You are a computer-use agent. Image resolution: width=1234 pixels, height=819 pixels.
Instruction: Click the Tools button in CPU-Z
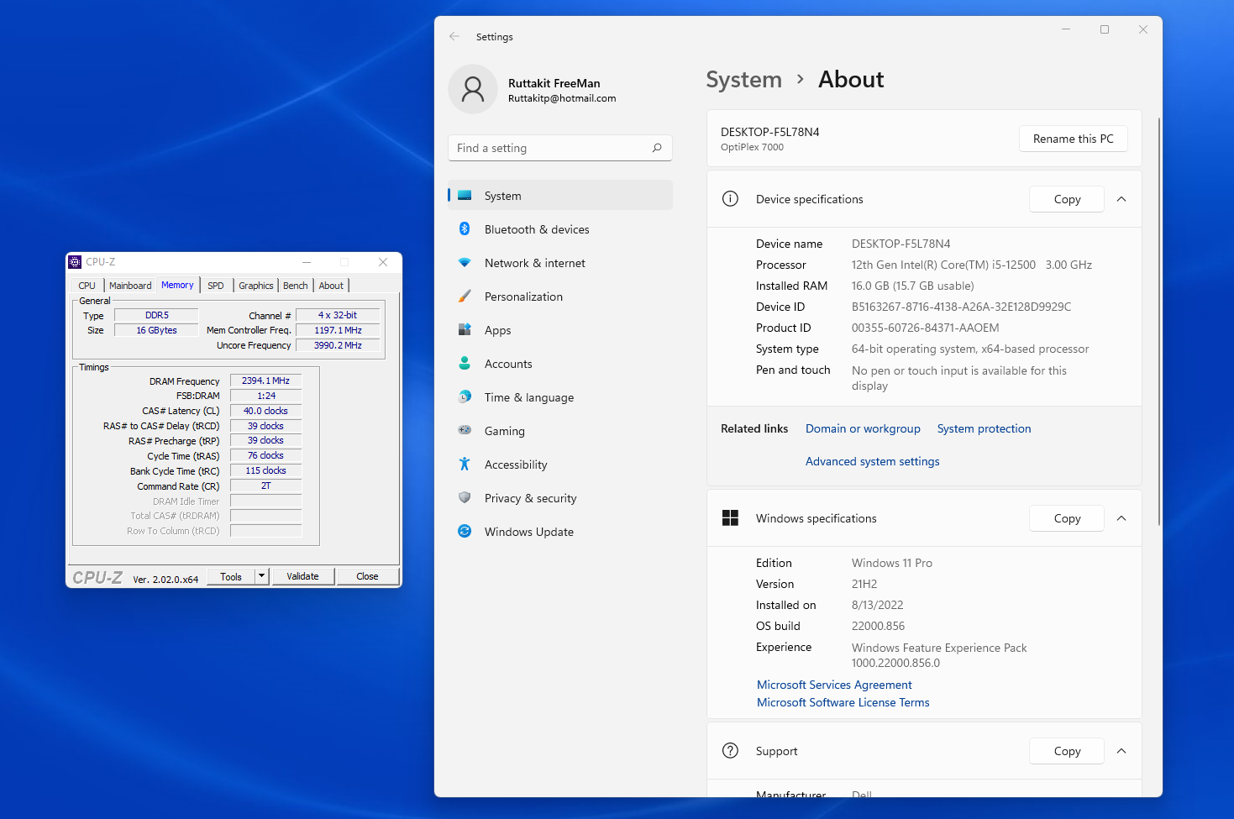231,576
